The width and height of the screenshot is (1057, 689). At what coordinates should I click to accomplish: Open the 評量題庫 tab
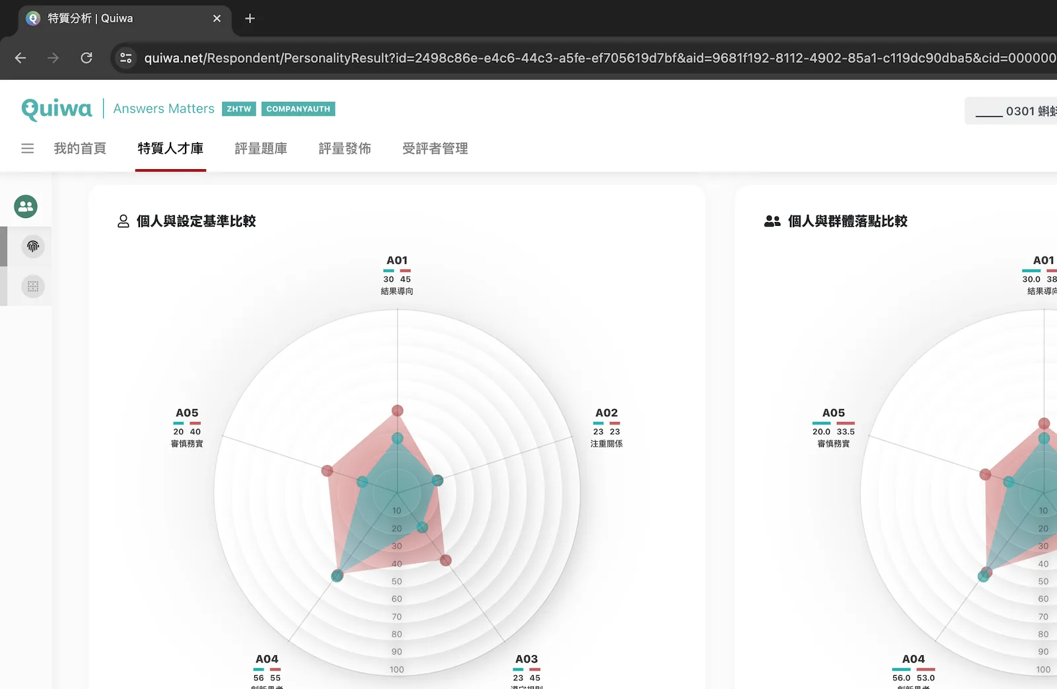pyautogui.click(x=261, y=149)
